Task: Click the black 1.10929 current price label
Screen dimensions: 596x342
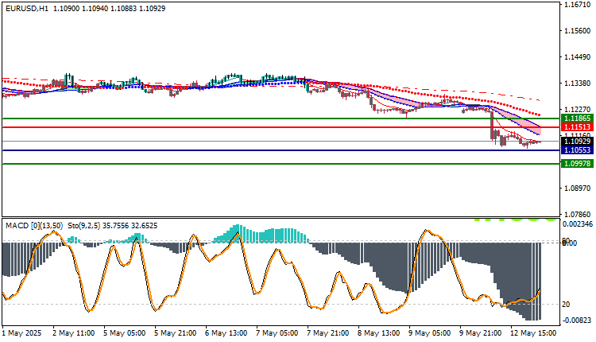Action: pos(577,141)
